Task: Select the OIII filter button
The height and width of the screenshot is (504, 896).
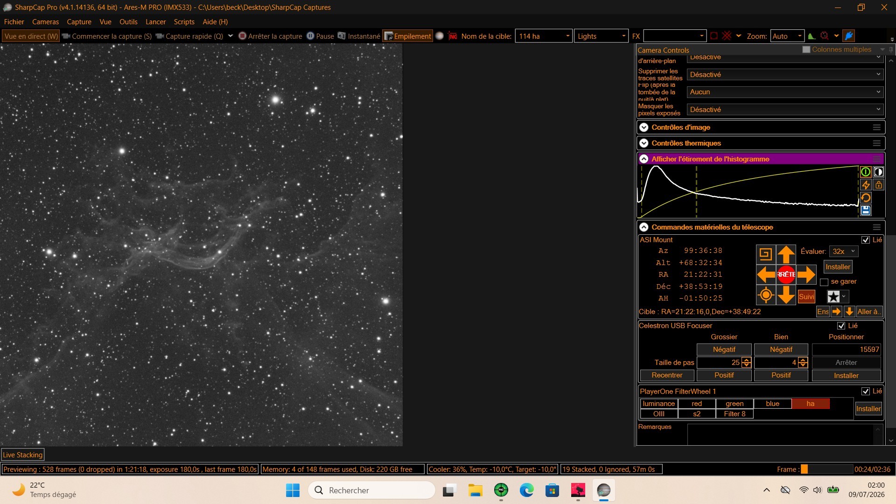Action: click(659, 414)
